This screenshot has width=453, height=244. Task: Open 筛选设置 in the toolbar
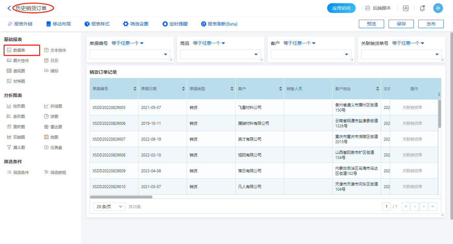point(136,24)
